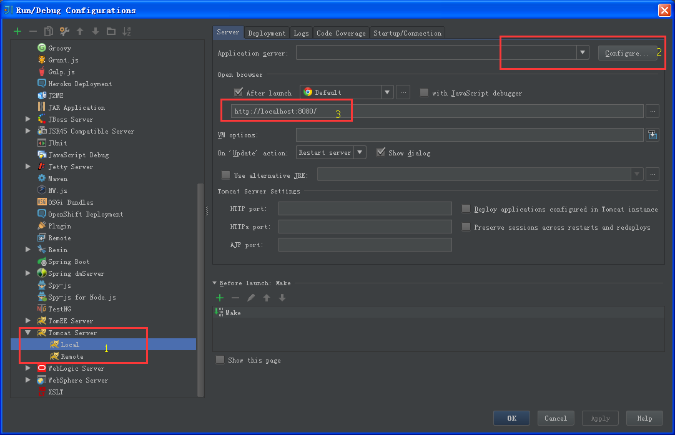Select Heroku Deployment entry

coord(80,84)
